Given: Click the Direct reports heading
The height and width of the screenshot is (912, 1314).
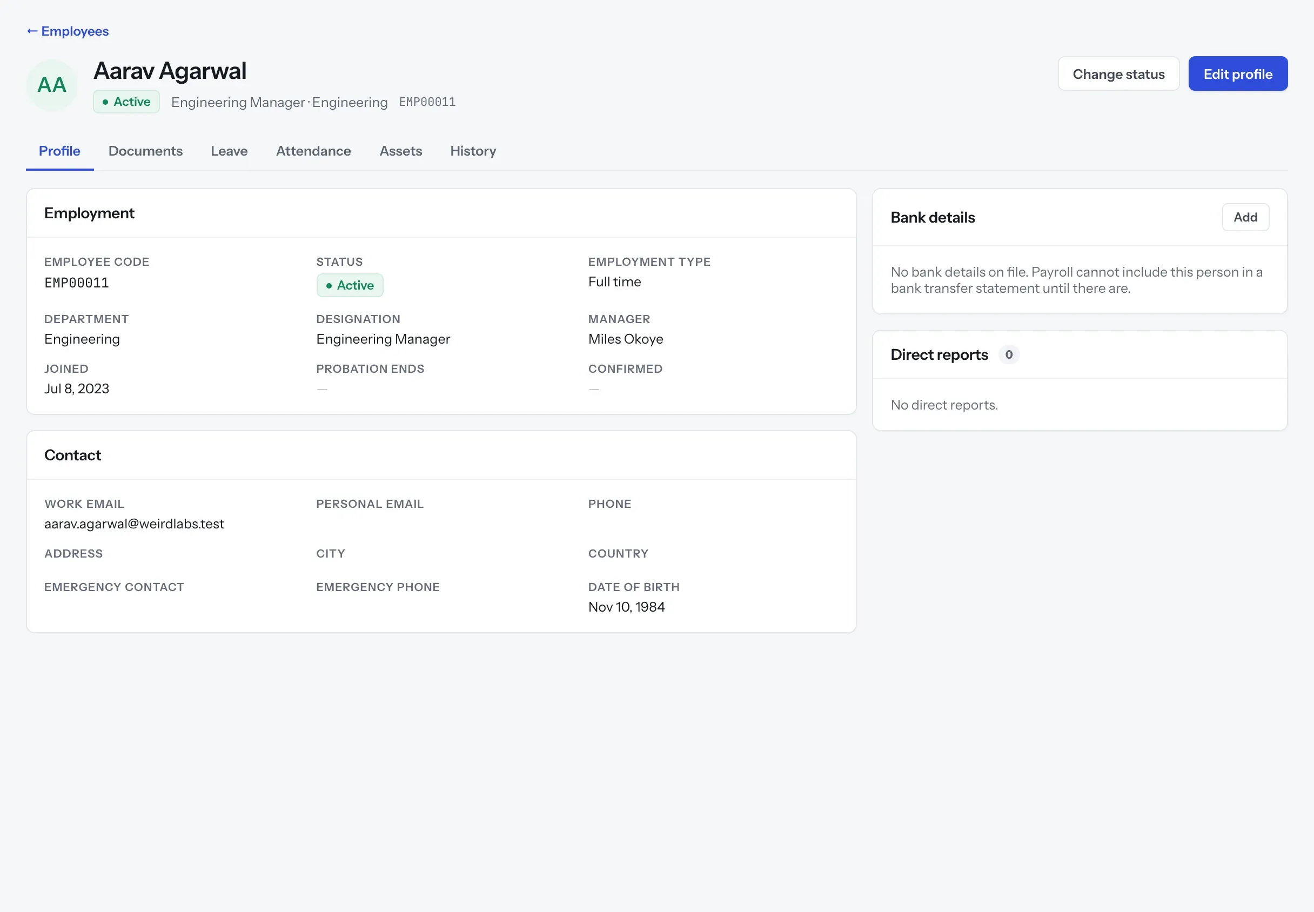Looking at the screenshot, I should (938, 354).
